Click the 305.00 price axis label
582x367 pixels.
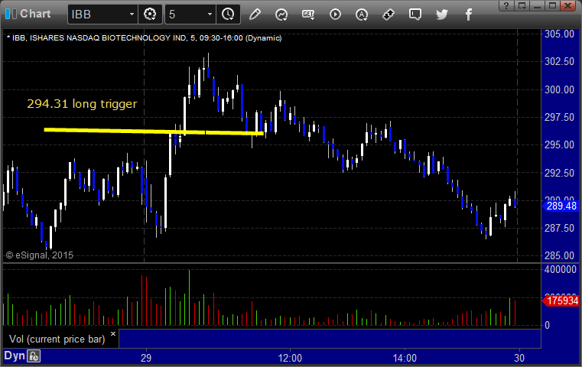tap(559, 34)
